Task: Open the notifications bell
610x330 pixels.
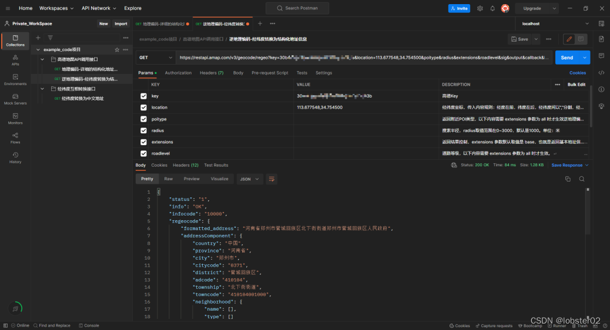Action: click(492, 8)
